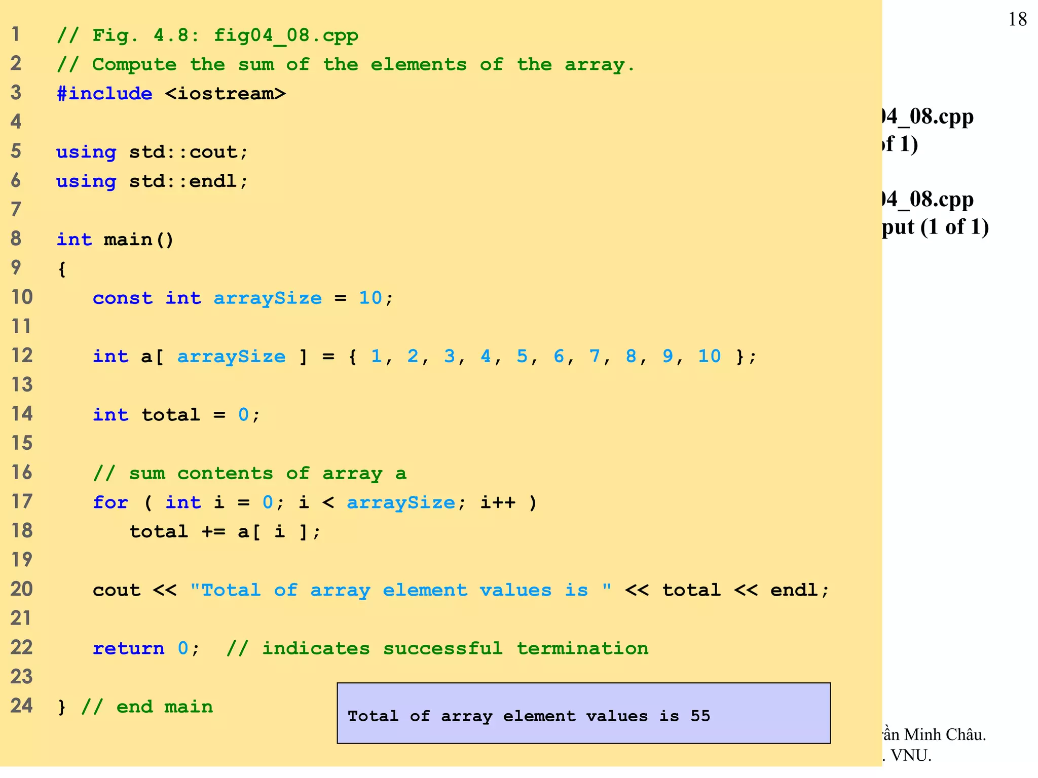Click the string "Total of array element values is "
1038x778 pixels.
point(401,590)
